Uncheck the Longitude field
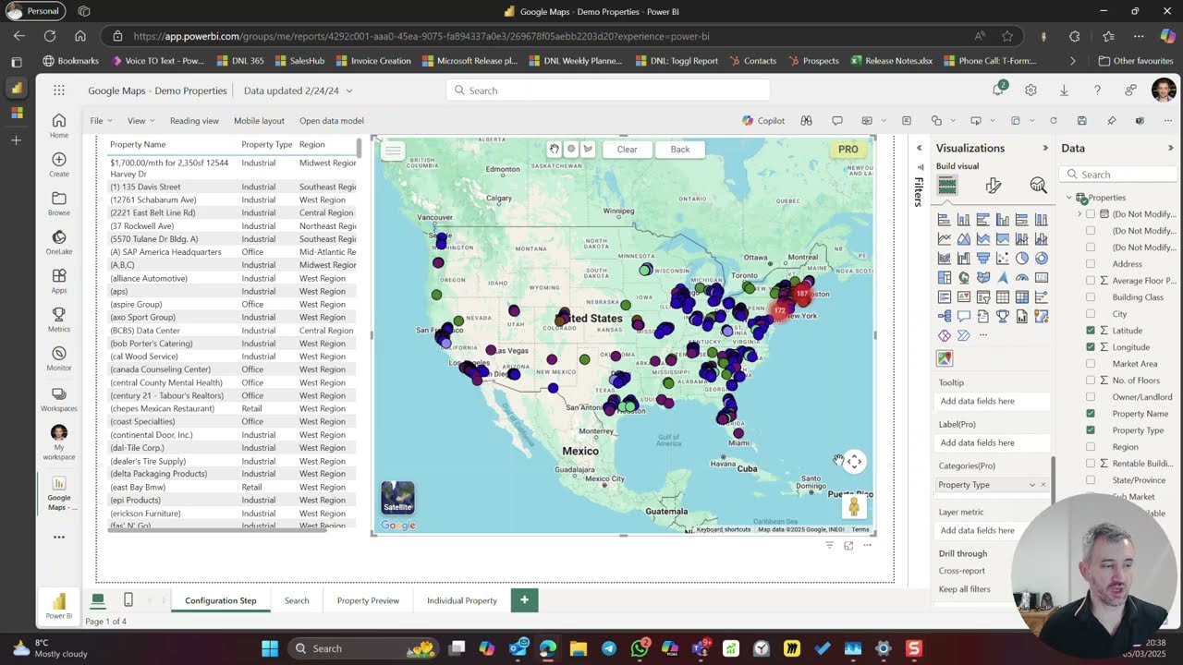 [1091, 347]
